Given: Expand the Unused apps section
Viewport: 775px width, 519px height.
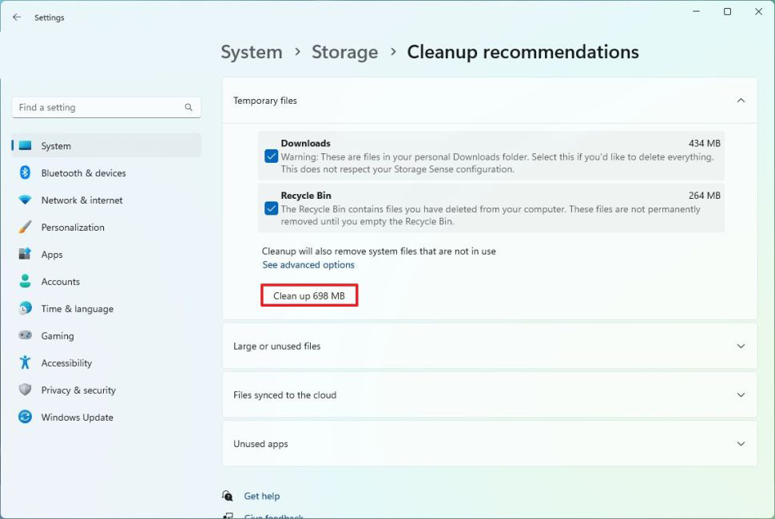Looking at the screenshot, I should coord(740,444).
